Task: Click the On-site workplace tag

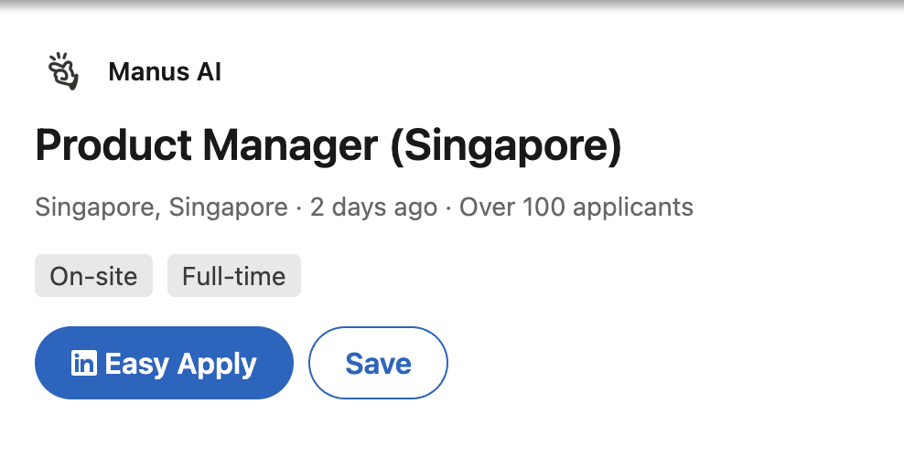Action: (x=94, y=276)
